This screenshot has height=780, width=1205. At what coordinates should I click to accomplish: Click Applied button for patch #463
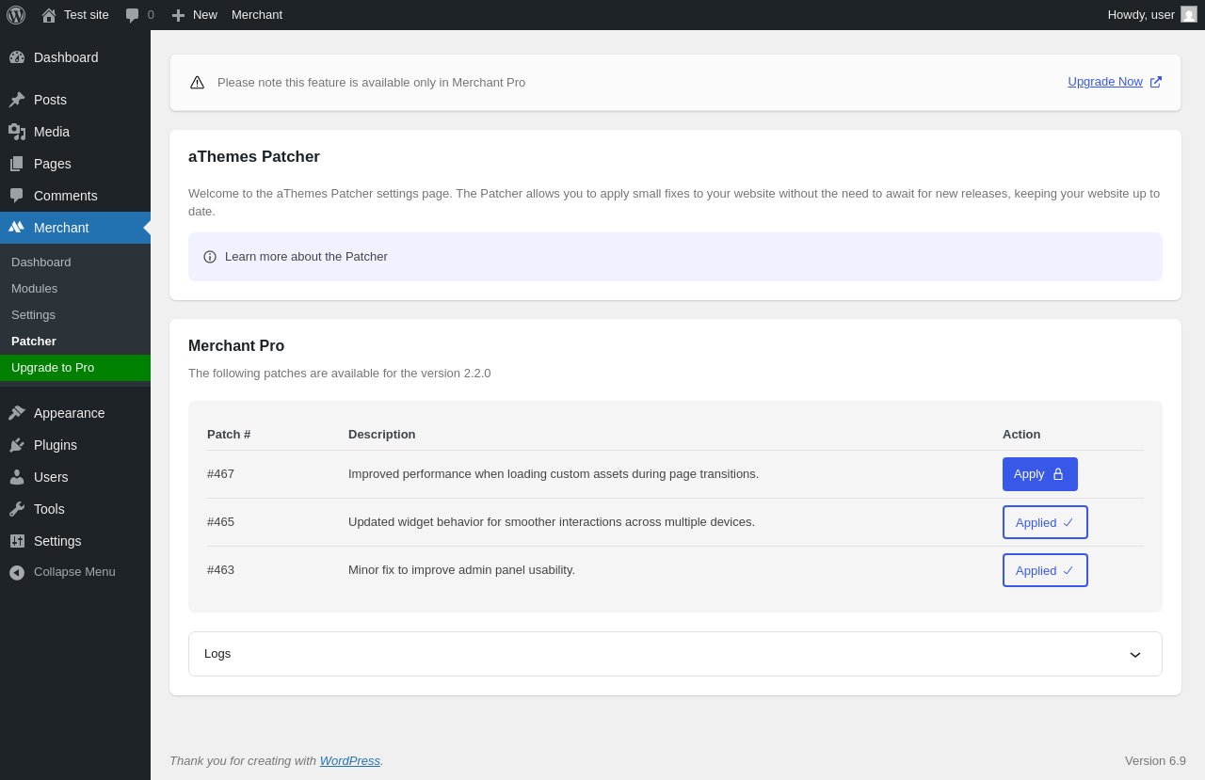pos(1044,570)
